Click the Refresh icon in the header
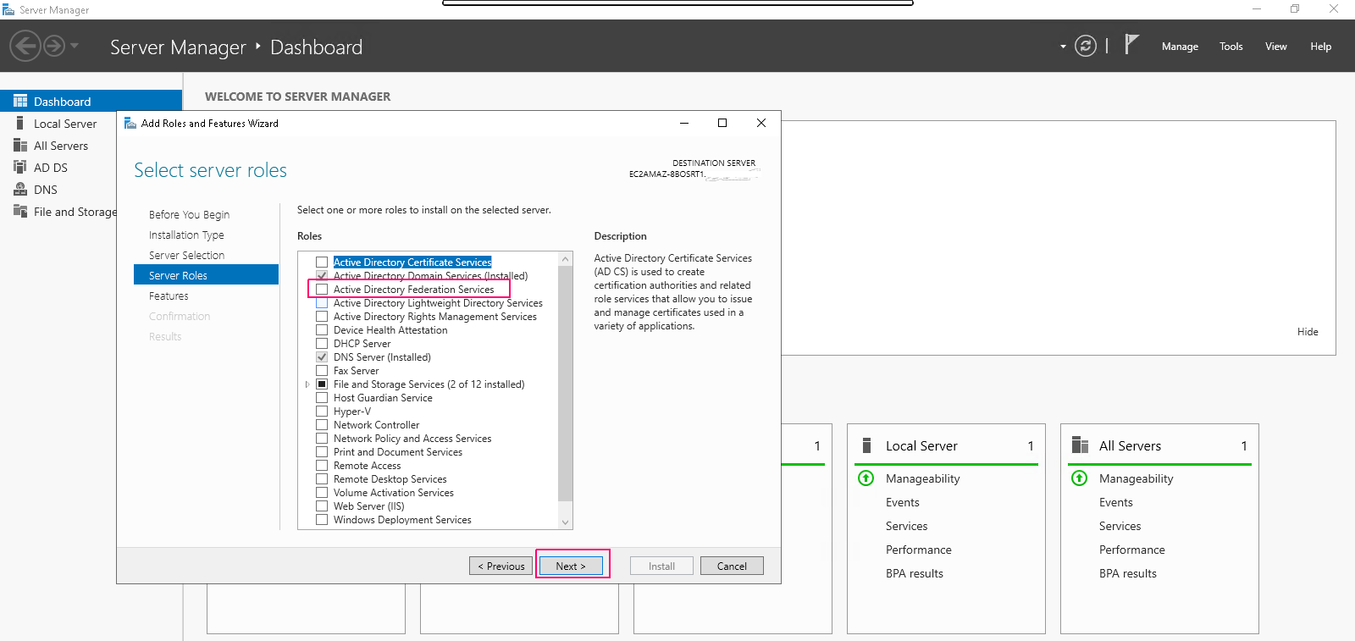This screenshot has width=1355, height=641. (x=1086, y=46)
